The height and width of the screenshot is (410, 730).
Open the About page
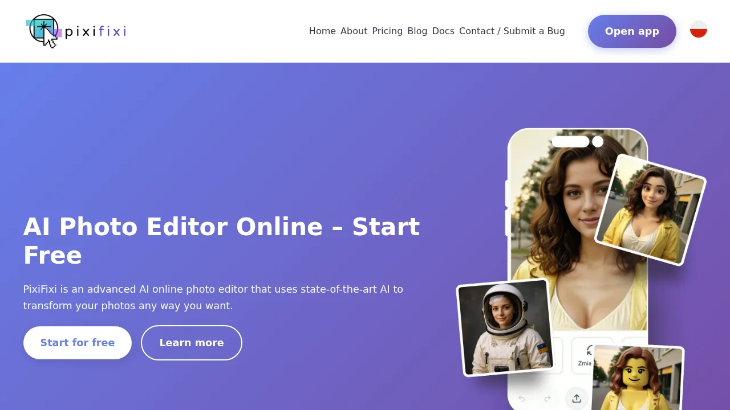(x=354, y=31)
